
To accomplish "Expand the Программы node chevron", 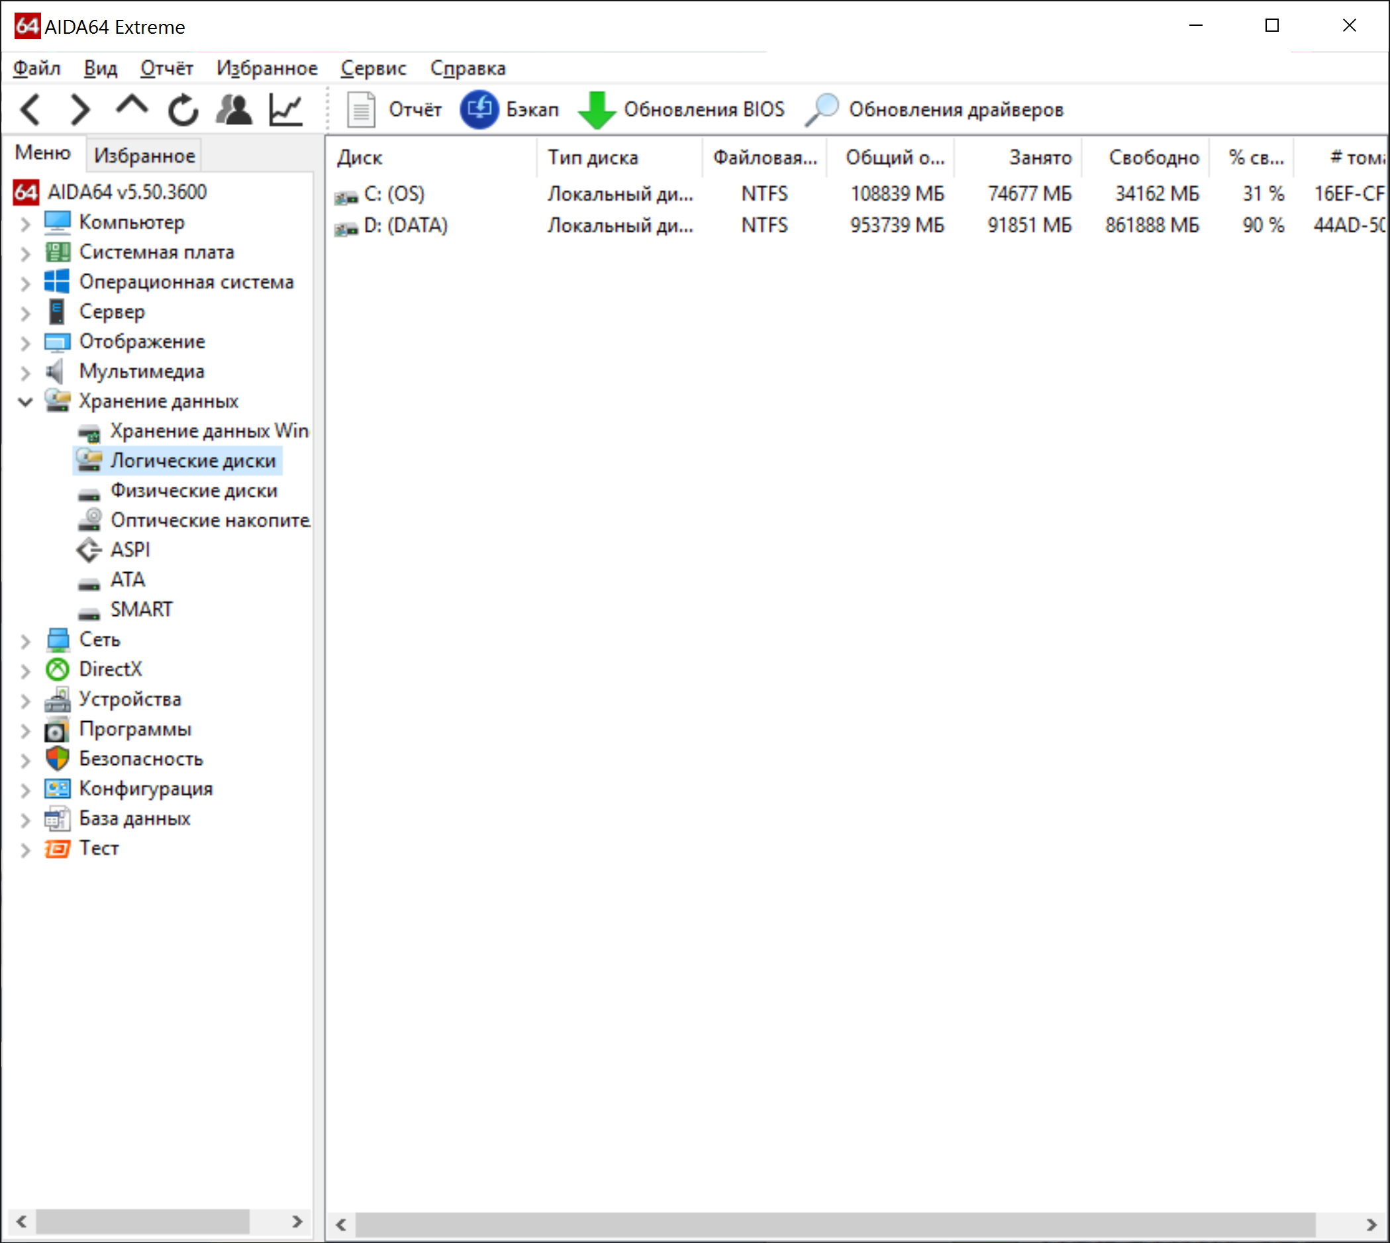I will coord(25,731).
